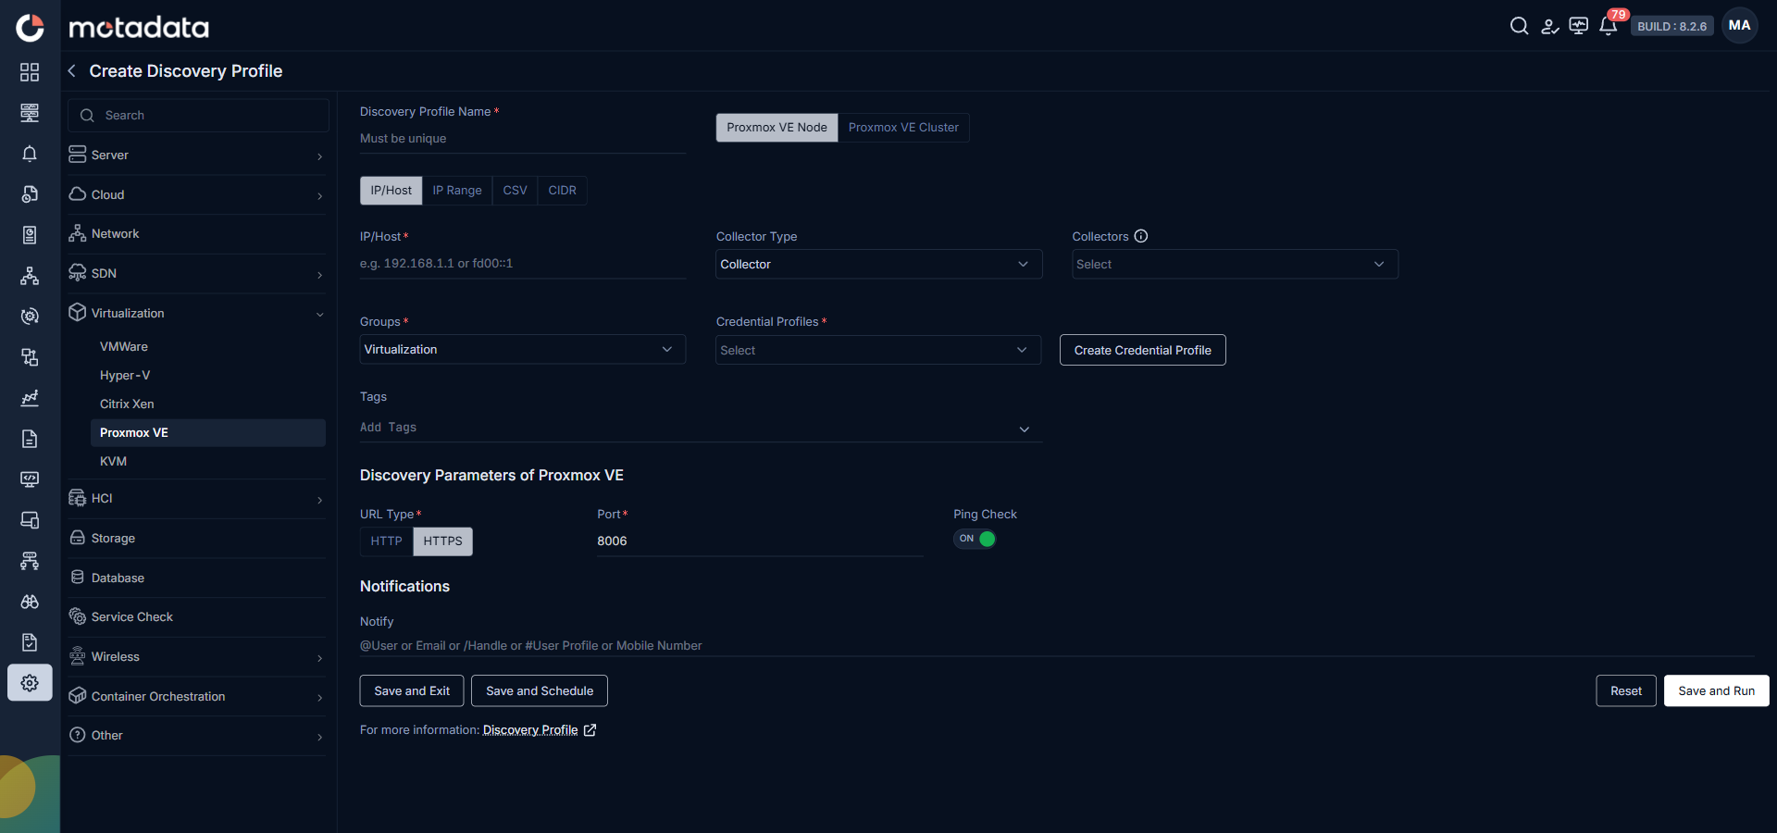Screen dimensions: 1777x833
Task: Click the sidebar Search box
Action: coord(198,116)
